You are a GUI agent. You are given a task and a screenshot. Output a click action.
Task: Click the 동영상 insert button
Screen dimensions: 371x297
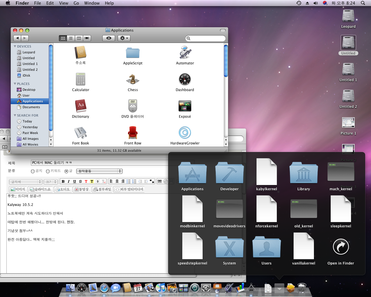coord(81,189)
